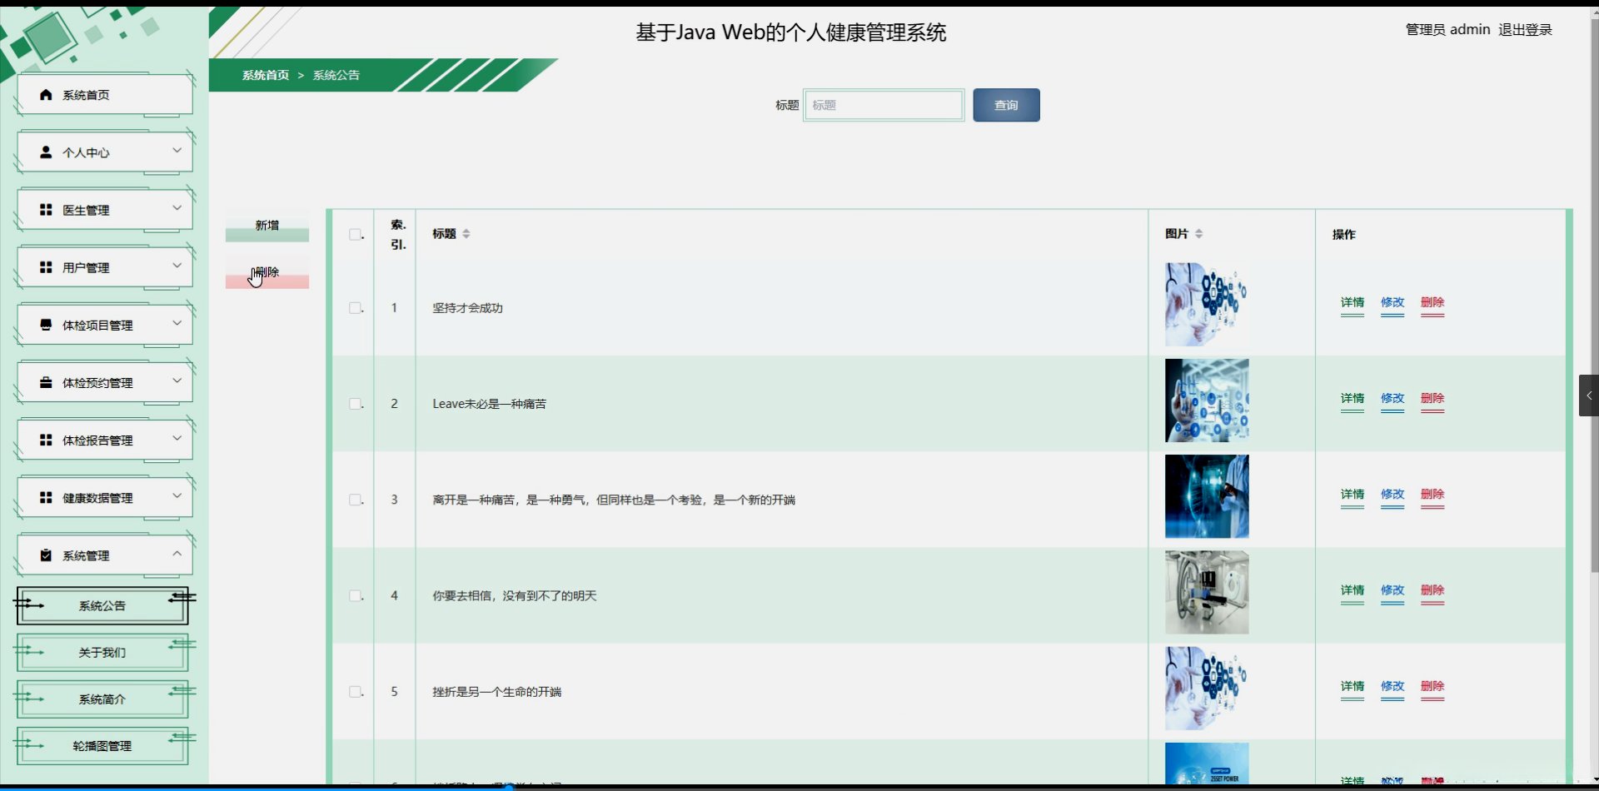Click the thumbnail image for 挫折是另一个生命的开端
This screenshot has width=1599, height=791.
tap(1207, 689)
